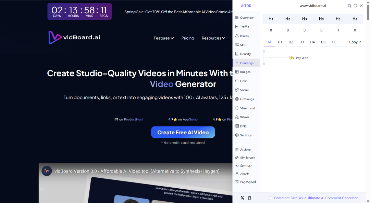Click the H1 count value 0
The width and height of the screenshot is (370, 203).
click(x=271, y=30)
